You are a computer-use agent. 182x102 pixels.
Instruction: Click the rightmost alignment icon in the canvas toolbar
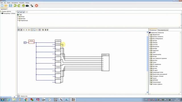pos(48,30)
